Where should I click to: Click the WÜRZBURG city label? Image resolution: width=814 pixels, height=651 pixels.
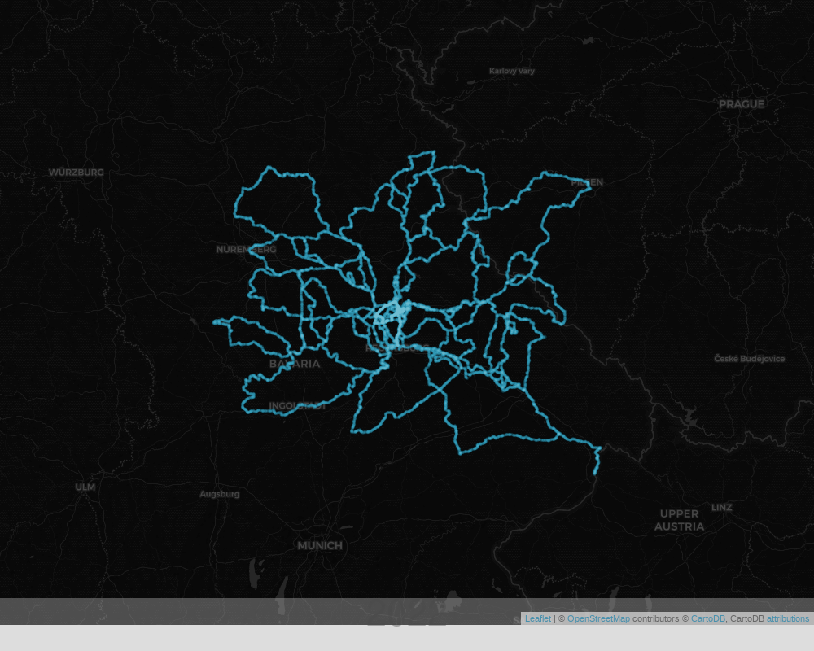[77, 173]
